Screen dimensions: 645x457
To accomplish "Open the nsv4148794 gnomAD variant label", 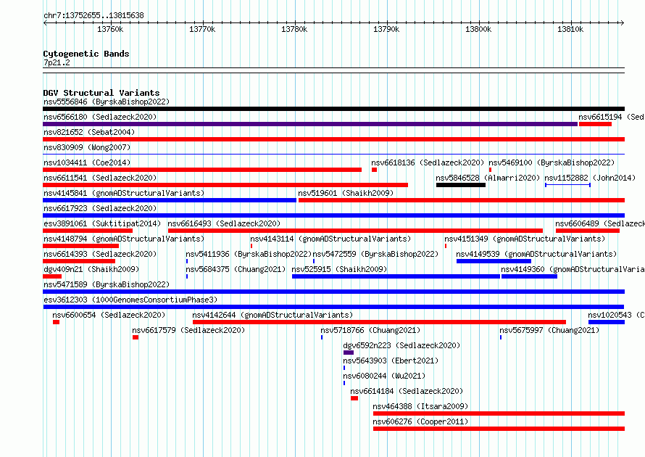I will [x=124, y=239].
